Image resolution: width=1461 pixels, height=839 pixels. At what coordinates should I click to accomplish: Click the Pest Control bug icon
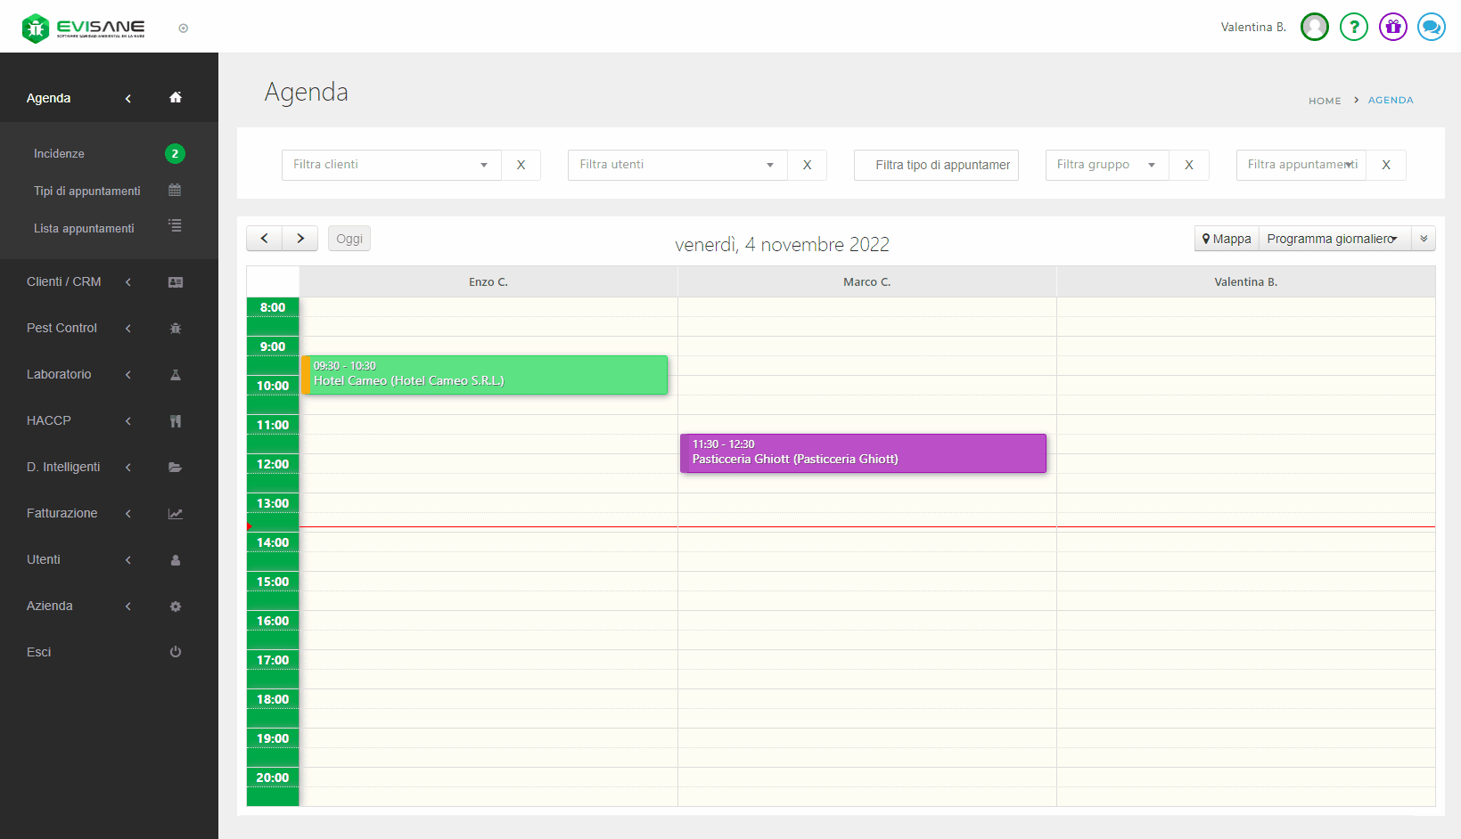[176, 329]
